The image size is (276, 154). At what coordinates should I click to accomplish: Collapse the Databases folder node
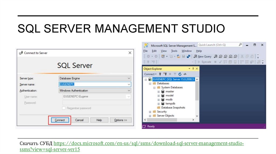click(150, 83)
